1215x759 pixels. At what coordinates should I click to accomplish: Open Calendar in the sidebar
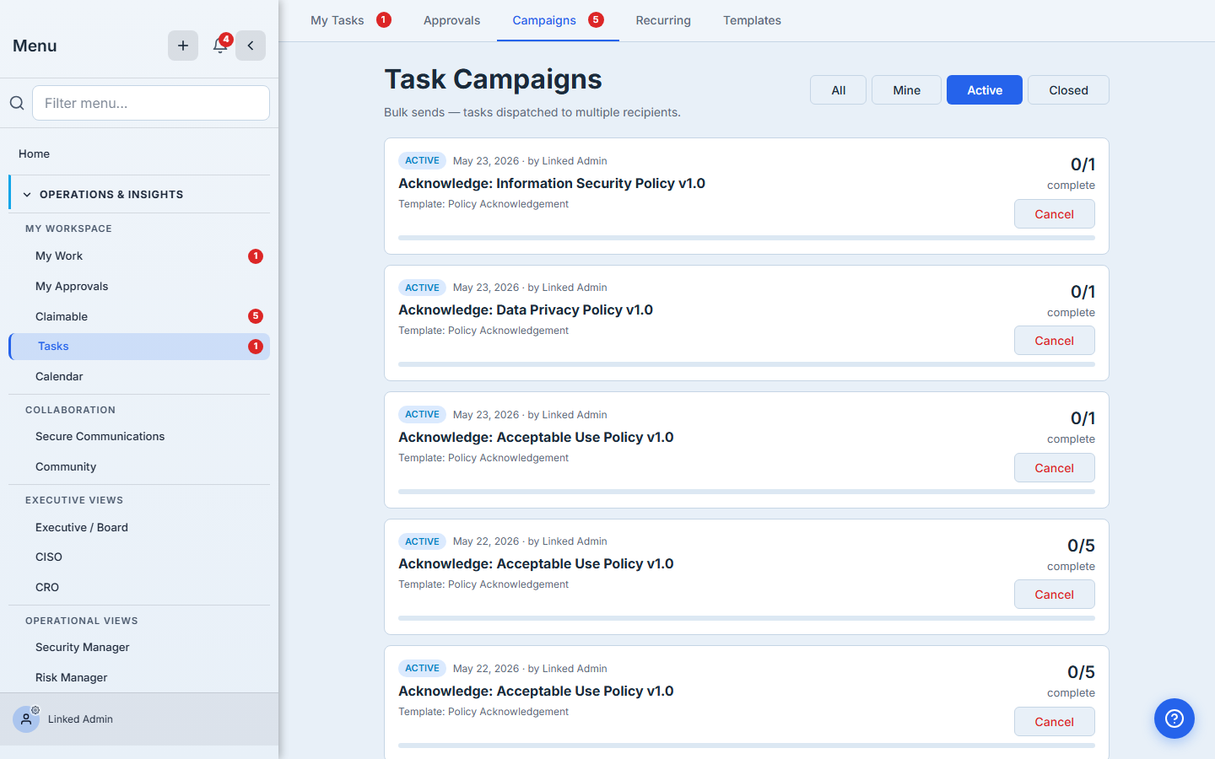click(x=139, y=377)
